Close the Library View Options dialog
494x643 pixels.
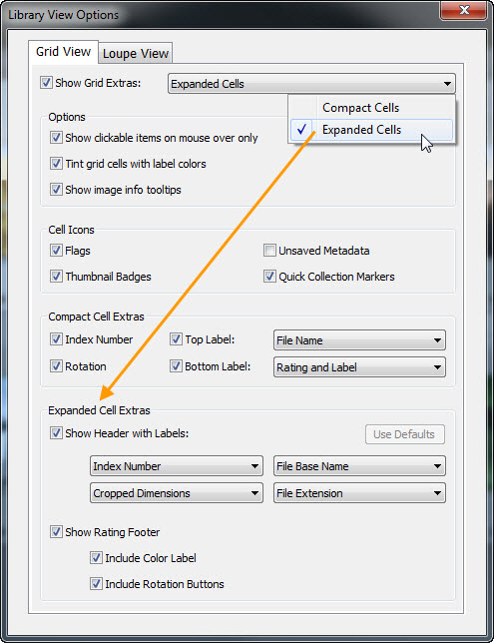464,10
